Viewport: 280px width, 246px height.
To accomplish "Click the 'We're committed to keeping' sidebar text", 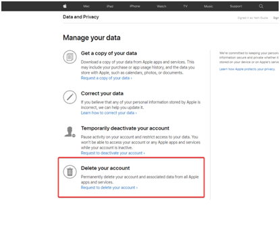I will pos(249,58).
